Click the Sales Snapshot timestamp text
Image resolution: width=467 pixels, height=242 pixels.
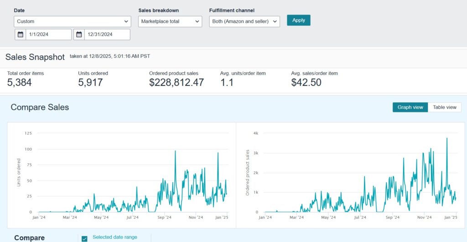pyautogui.click(x=109, y=56)
